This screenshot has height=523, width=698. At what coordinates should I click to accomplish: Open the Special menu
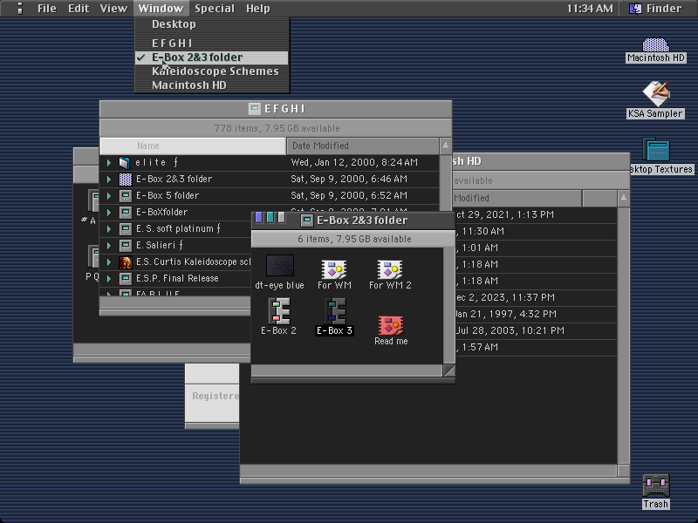tap(214, 9)
